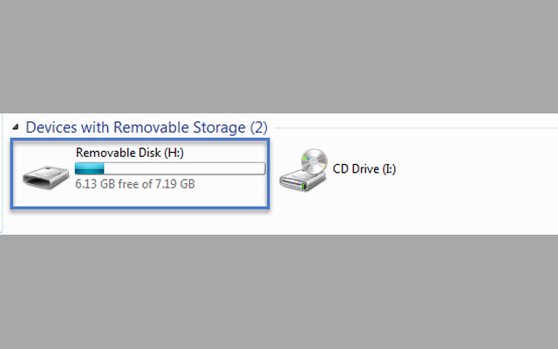This screenshot has height=349, width=558.
Task: Select the Removable Disk (H:) drive icon
Action: click(x=45, y=173)
